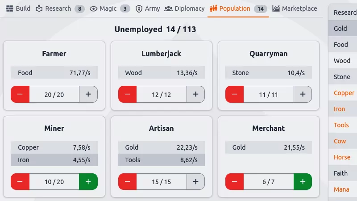Reduce Artisan workers with minus button
The height and width of the screenshot is (201, 357).
[127, 182]
